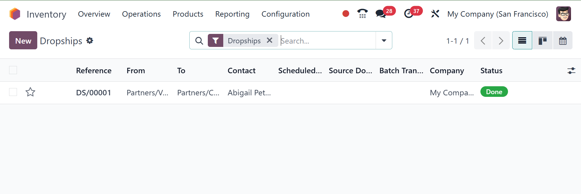Open the Operations menu
The width and height of the screenshot is (581, 194).
141,14
